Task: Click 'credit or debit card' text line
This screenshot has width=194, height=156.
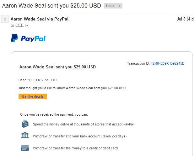Action: pos(76,148)
